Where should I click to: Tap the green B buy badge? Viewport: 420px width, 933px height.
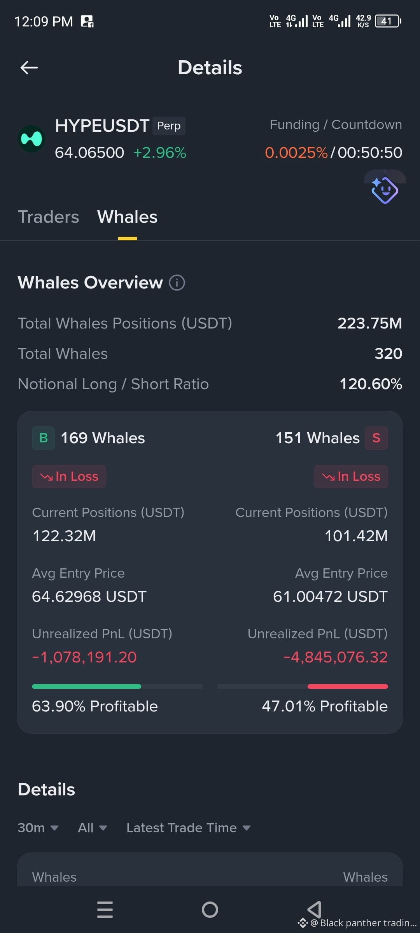pos(44,438)
